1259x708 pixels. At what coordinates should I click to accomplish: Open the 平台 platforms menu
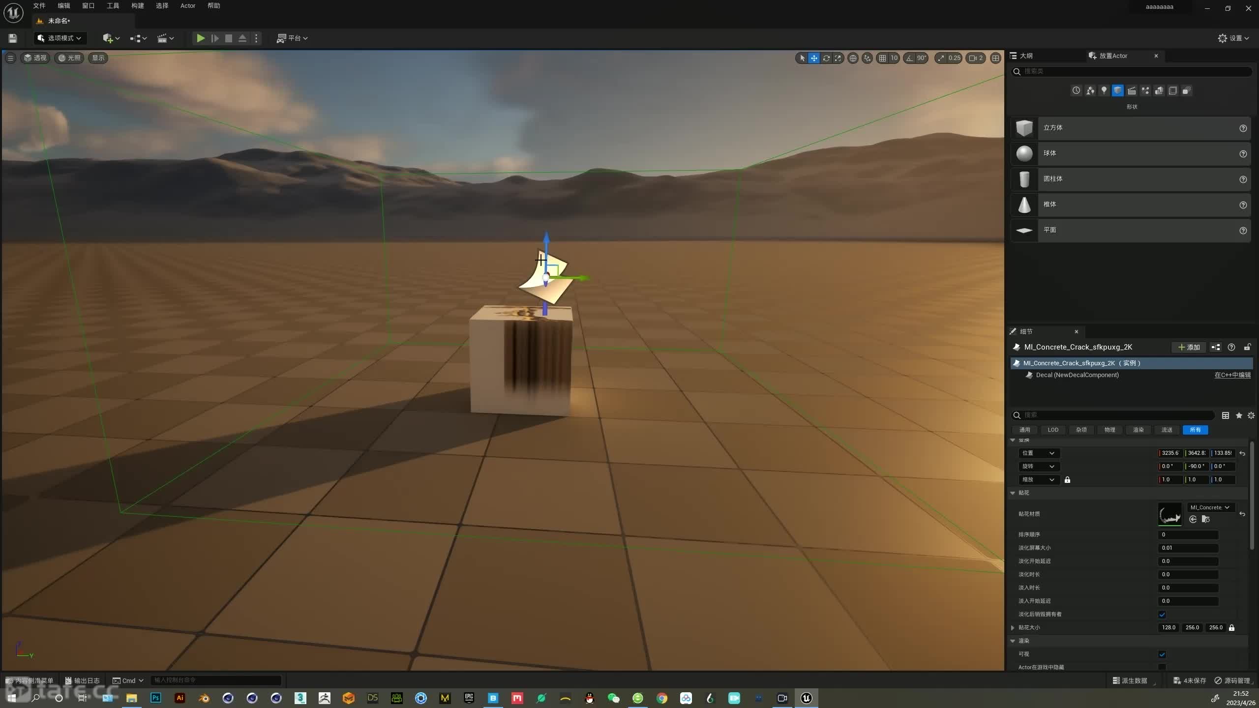292,38
